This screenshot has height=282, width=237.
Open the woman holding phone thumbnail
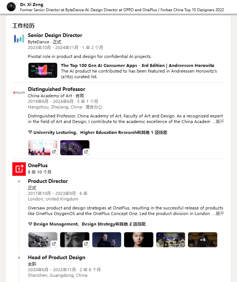(107, 240)
